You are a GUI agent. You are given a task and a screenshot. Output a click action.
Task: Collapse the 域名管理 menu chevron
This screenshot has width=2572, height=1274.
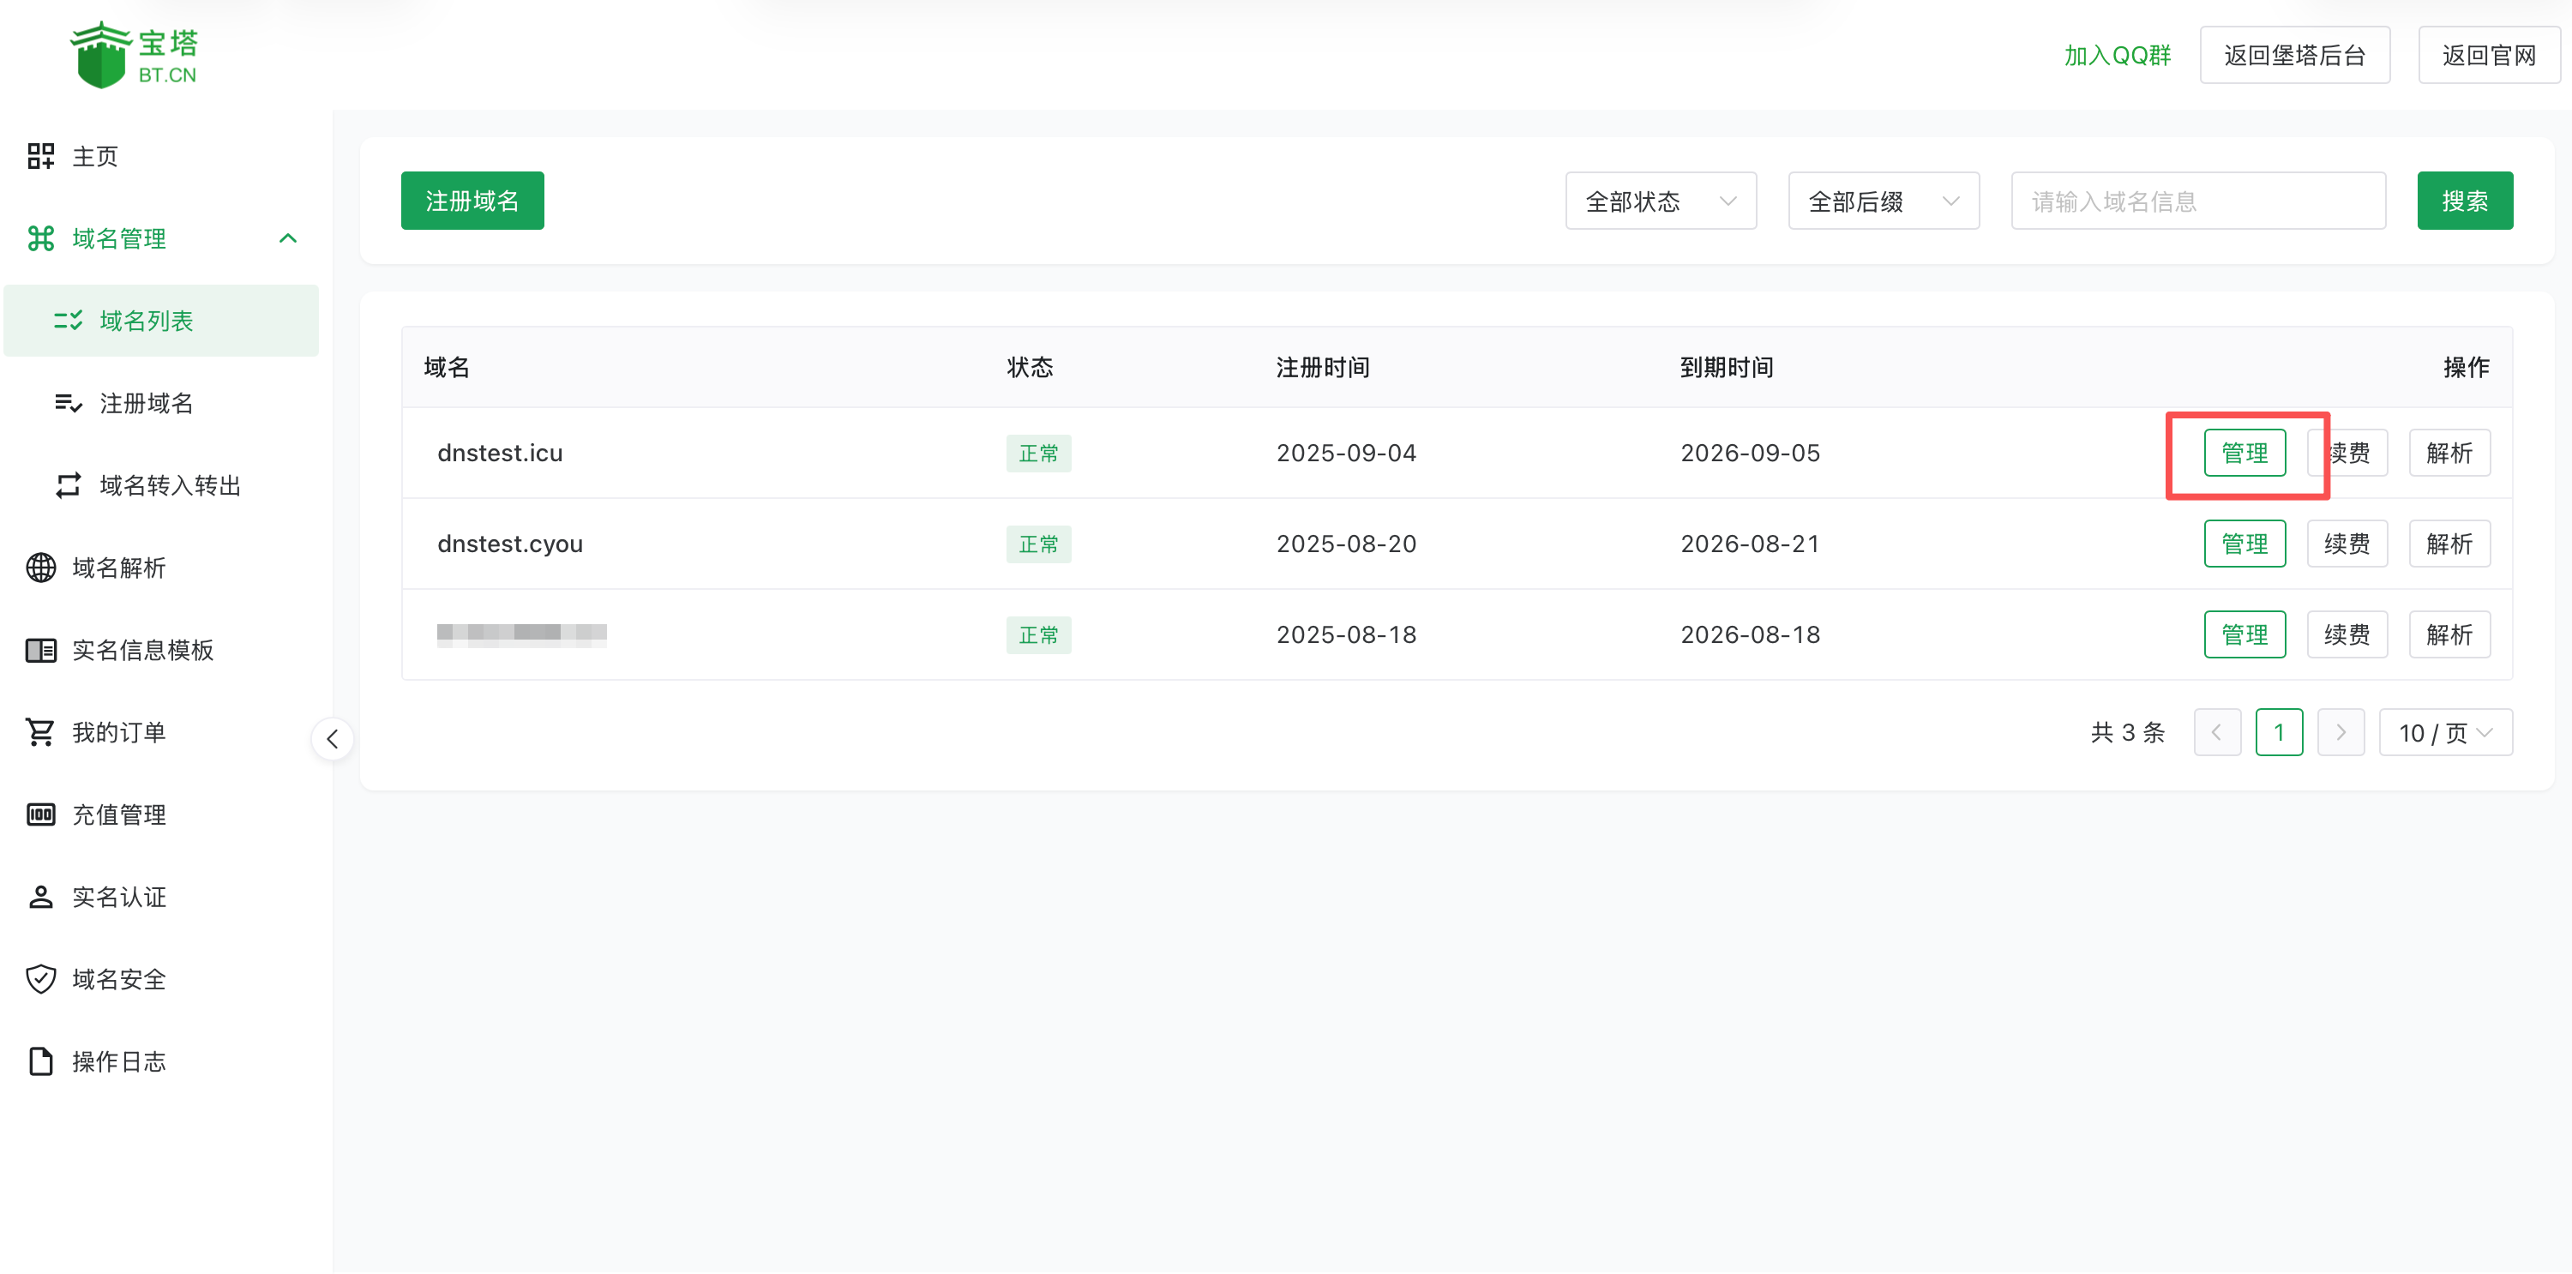[289, 238]
